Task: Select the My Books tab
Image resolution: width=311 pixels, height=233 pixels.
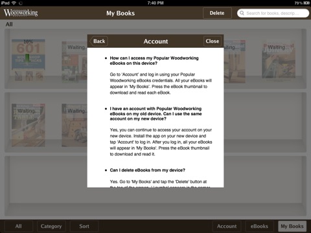Action: coord(292,226)
